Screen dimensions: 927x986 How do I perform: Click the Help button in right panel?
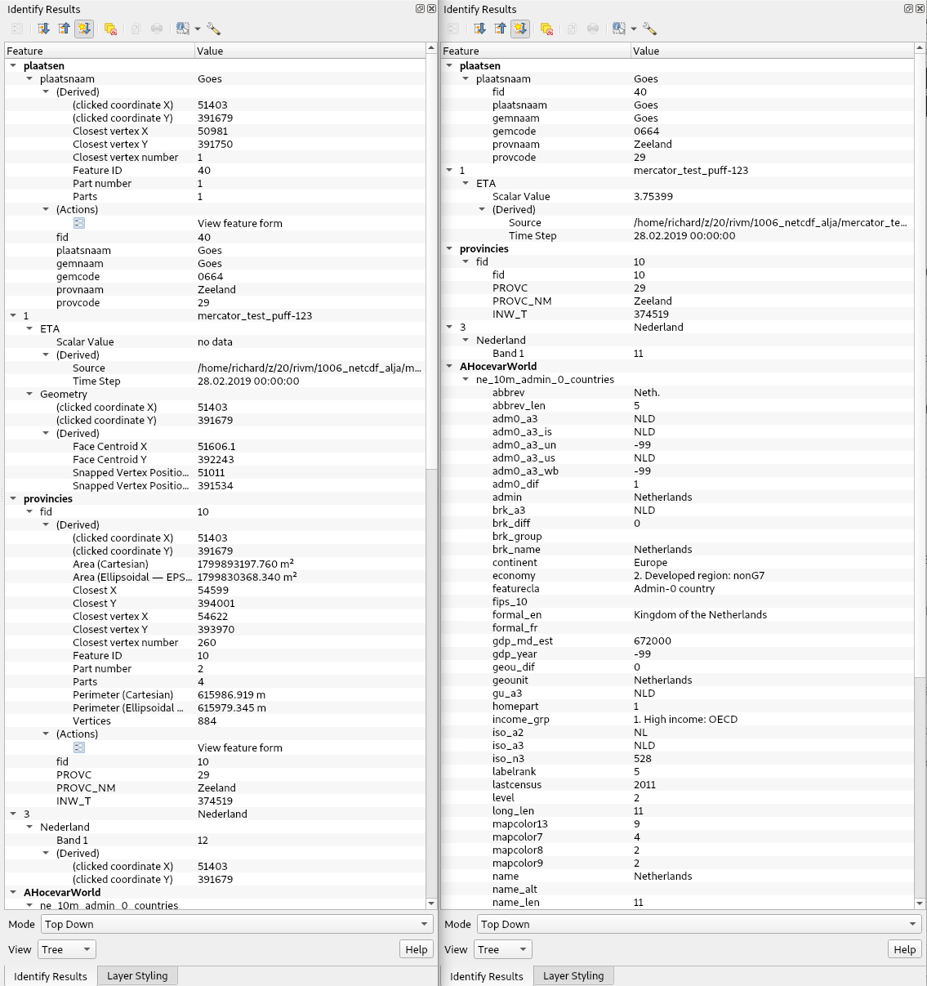904,949
